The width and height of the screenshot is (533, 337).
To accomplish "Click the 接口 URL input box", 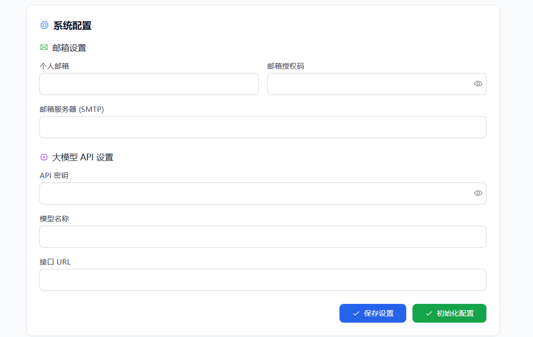I will tap(263, 279).
